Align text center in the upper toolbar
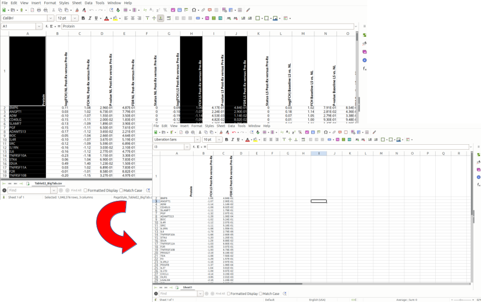Image resolution: width=481 pixels, height=302 pixels. tap(133, 18)
